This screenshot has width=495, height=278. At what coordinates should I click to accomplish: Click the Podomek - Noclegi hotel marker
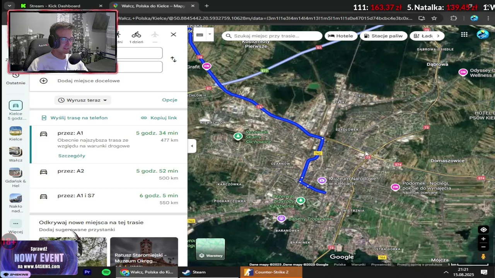(x=395, y=187)
